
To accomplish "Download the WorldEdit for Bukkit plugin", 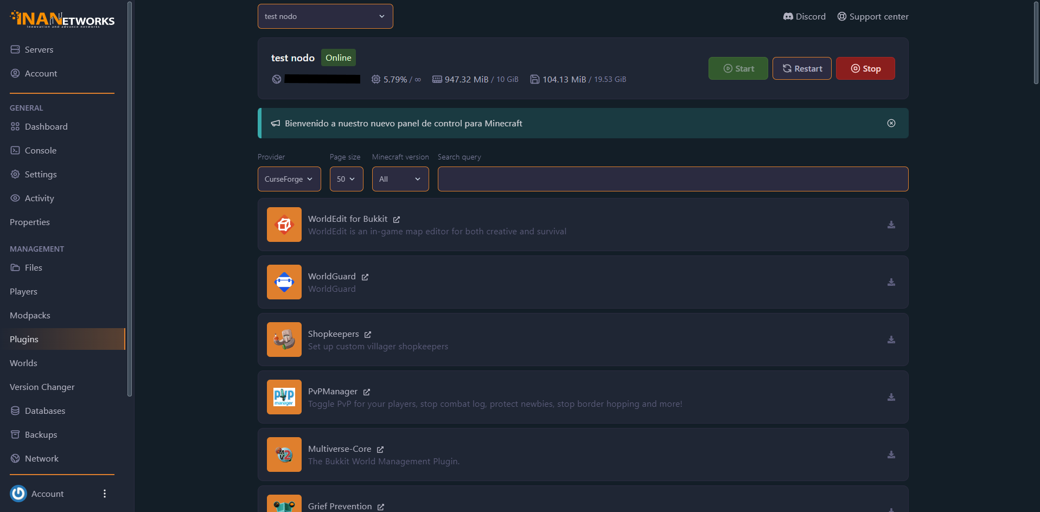I will click(891, 225).
